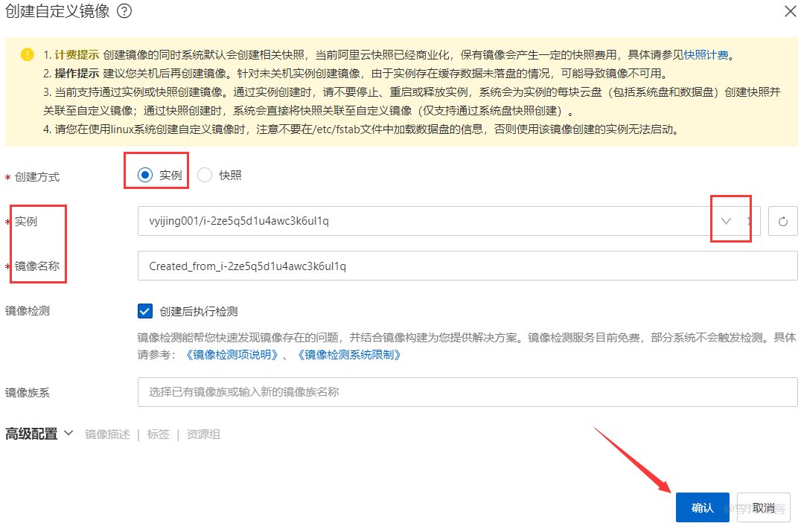Close the create custom image dialog
The width and height of the screenshot is (801, 529).
tap(789, 11)
